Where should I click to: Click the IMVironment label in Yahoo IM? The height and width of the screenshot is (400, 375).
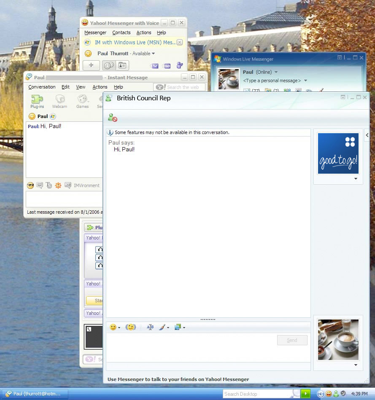[x=86, y=185]
